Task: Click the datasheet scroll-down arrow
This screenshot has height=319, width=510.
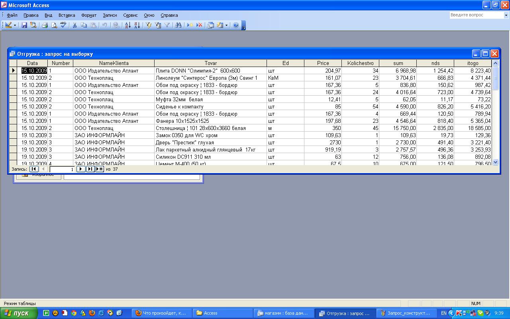Action: [496, 162]
